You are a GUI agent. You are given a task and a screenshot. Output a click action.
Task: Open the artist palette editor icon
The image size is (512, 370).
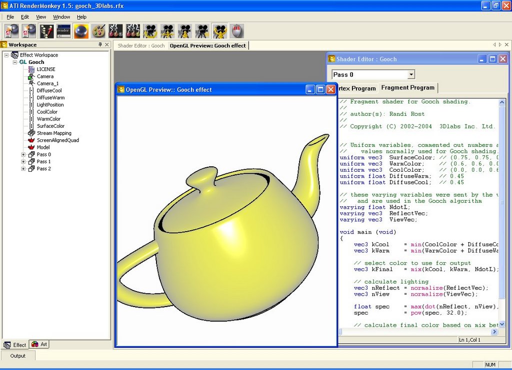tap(98, 31)
